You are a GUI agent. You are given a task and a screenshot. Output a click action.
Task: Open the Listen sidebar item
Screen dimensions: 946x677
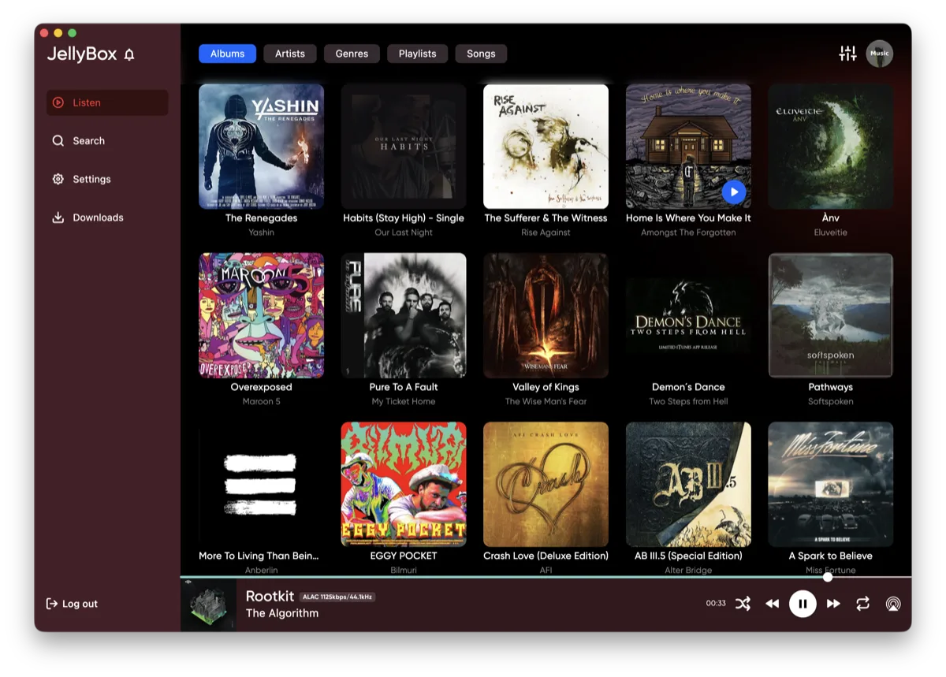(107, 102)
